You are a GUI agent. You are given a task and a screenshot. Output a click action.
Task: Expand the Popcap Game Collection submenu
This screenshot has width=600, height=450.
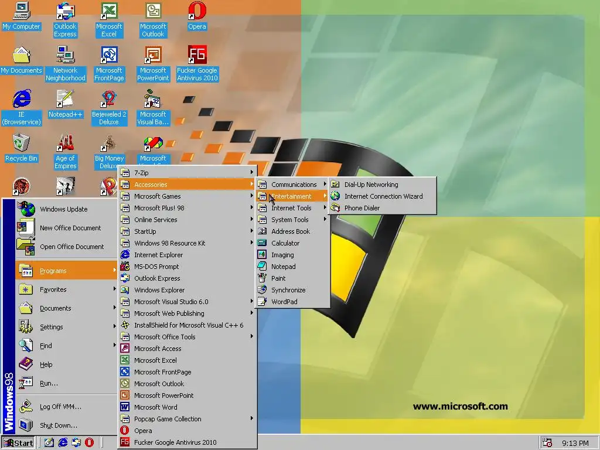[x=187, y=419]
